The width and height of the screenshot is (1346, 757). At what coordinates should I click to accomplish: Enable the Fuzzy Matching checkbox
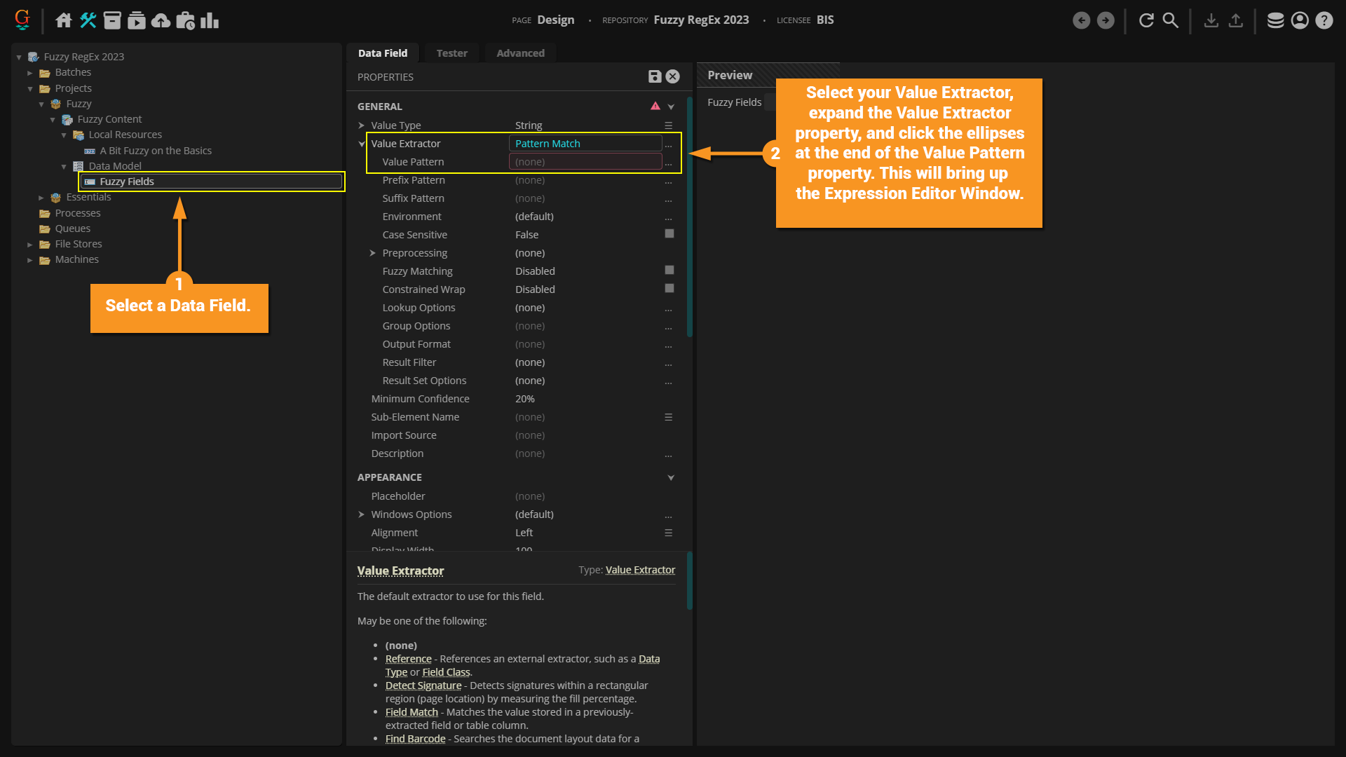(669, 271)
